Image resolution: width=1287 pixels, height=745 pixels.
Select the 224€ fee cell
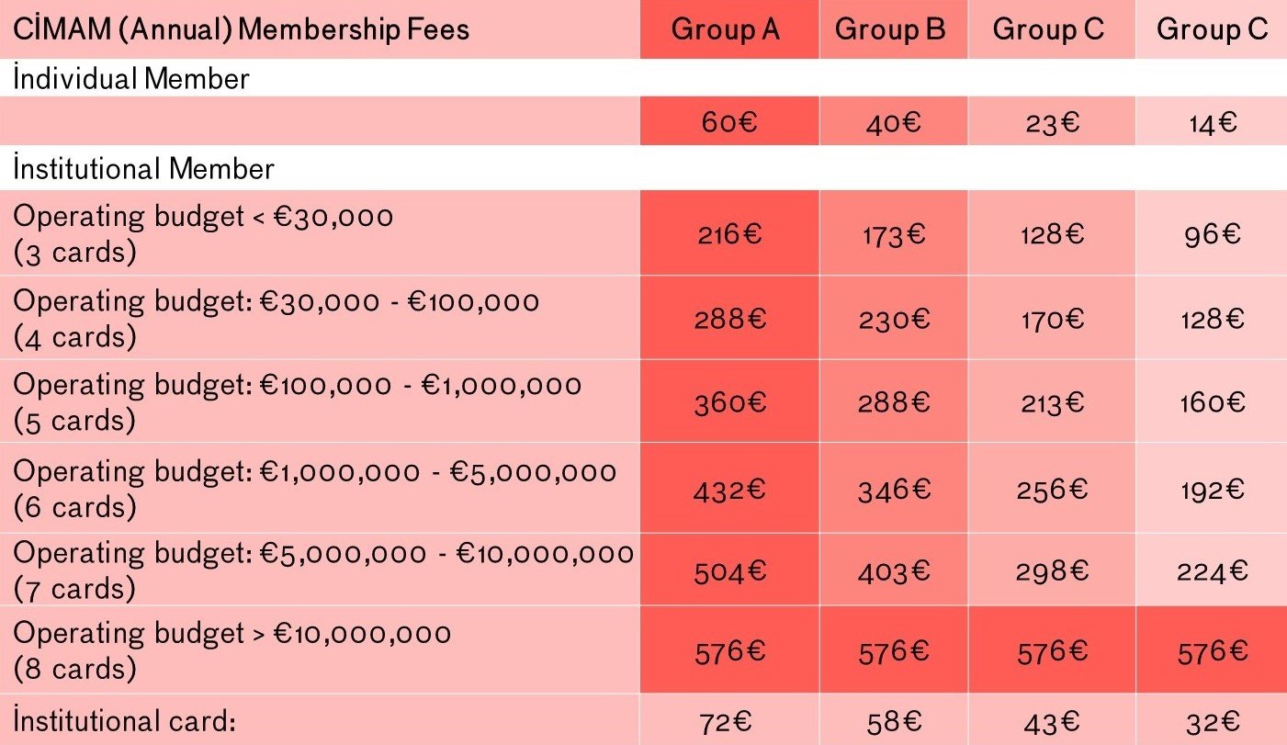(x=1211, y=571)
